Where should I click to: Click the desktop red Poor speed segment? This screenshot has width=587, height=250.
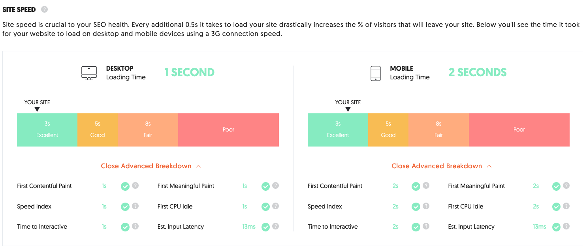(x=229, y=130)
